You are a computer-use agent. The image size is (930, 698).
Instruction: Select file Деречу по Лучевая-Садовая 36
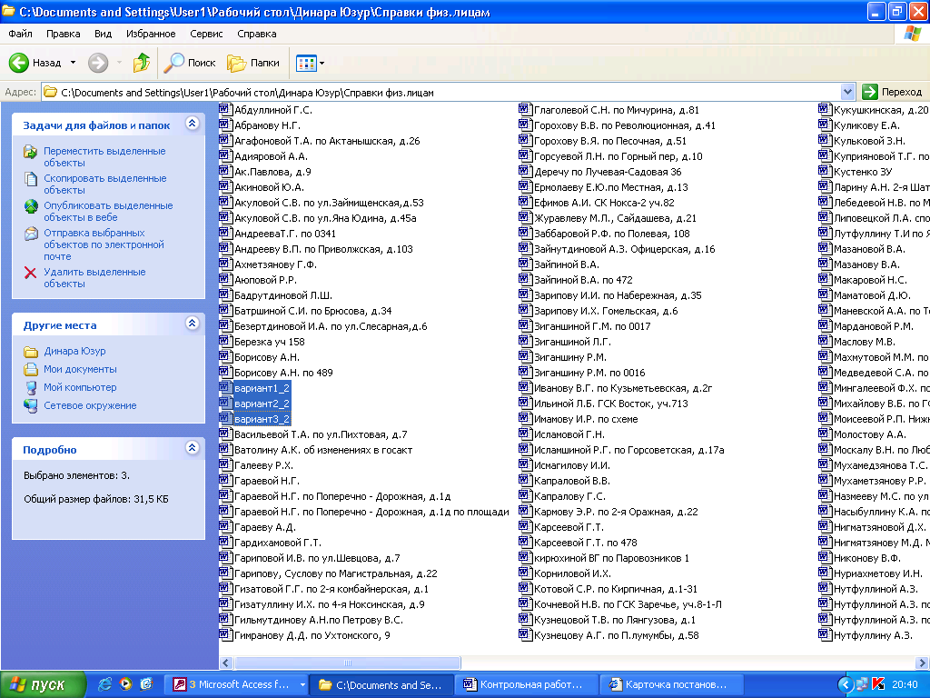(x=608, y=172)
